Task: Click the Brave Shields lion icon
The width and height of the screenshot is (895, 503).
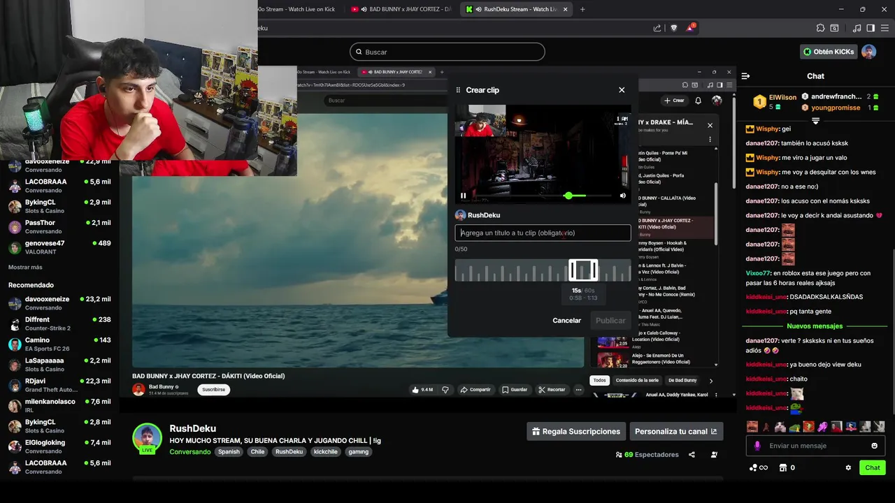Action: pyautogui.click(x=674, y=28)
